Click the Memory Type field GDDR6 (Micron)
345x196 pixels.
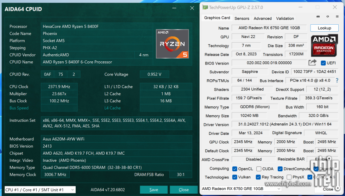(x=255, y=107)
